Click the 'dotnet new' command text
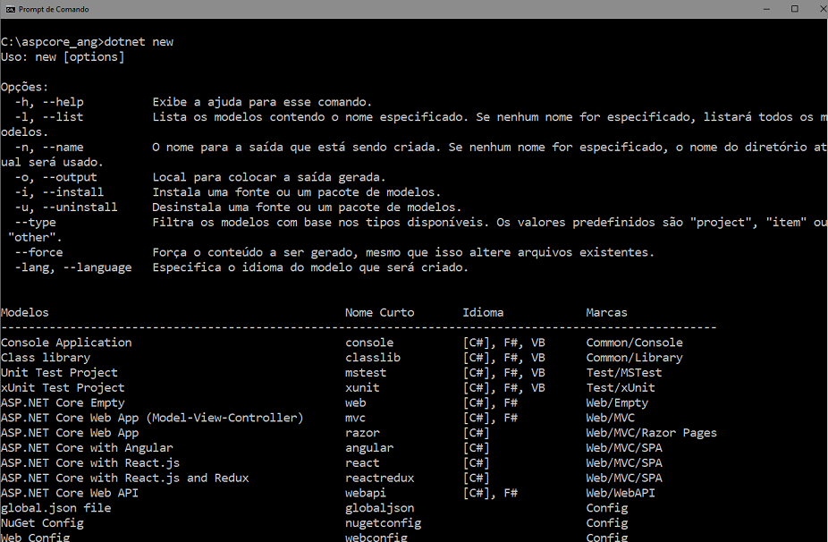 click(139, 42)
